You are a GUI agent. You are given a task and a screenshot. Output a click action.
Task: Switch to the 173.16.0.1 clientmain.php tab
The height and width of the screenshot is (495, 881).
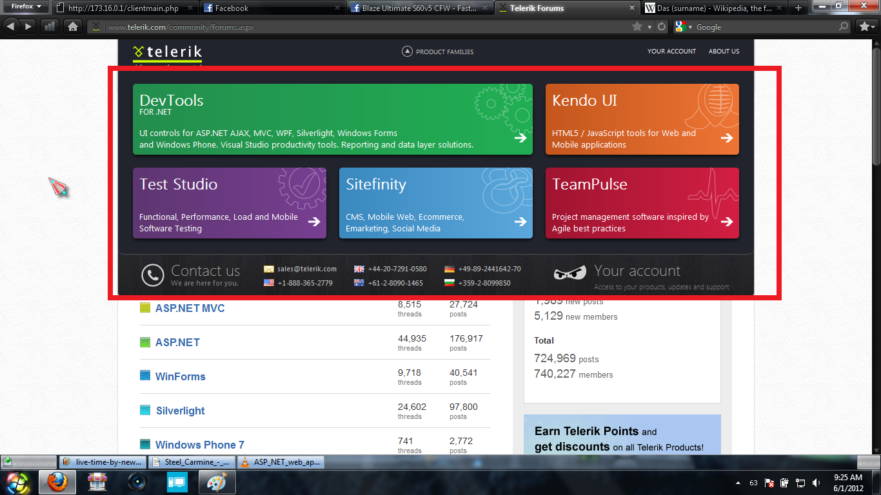point(124,8)
